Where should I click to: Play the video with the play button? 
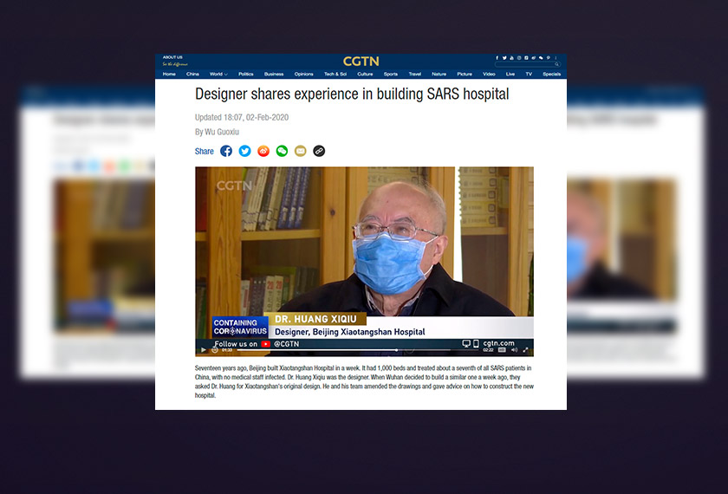[x=204, y=349]
